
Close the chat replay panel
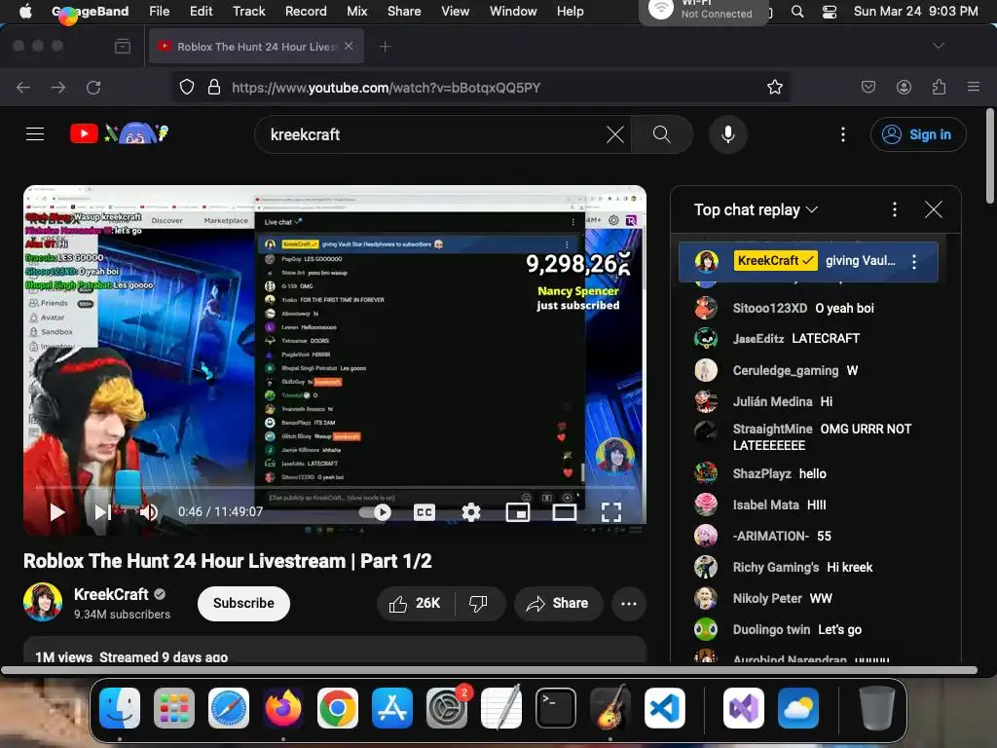click(934, 209)
